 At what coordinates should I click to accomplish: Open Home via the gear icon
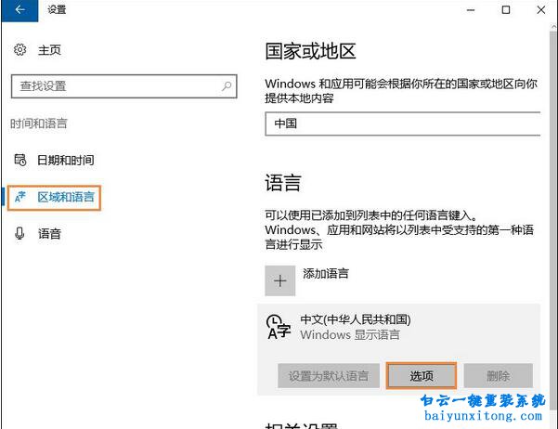pos(19,49)
